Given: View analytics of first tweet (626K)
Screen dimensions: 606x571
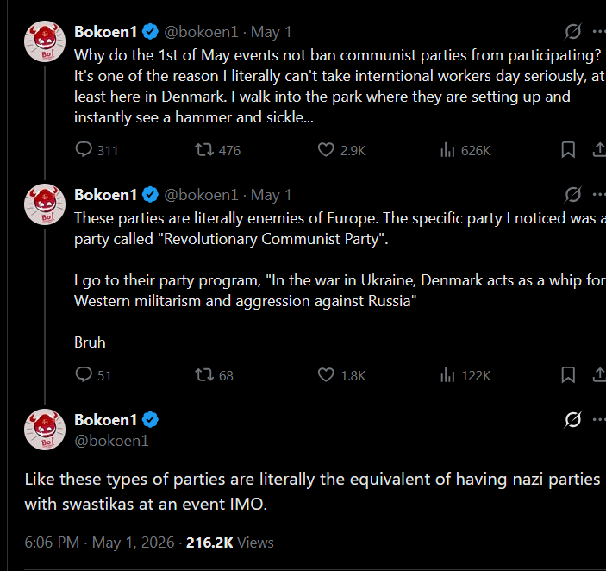Looking at the screenshot, I should 465,150.
